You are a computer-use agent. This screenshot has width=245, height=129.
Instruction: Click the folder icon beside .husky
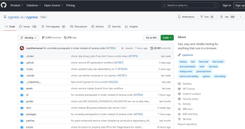coord(22,69)
